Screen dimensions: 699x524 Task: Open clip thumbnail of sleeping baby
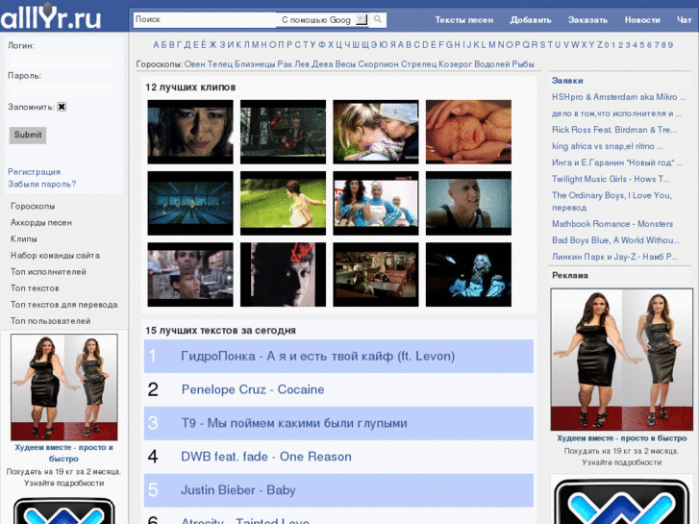pyautogui.click(x=468, y=132)
